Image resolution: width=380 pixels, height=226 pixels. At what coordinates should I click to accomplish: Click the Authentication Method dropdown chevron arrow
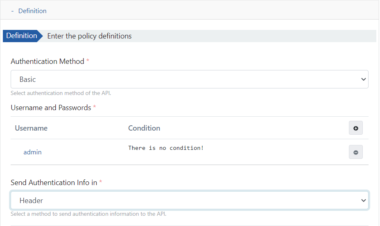[363, 79]
